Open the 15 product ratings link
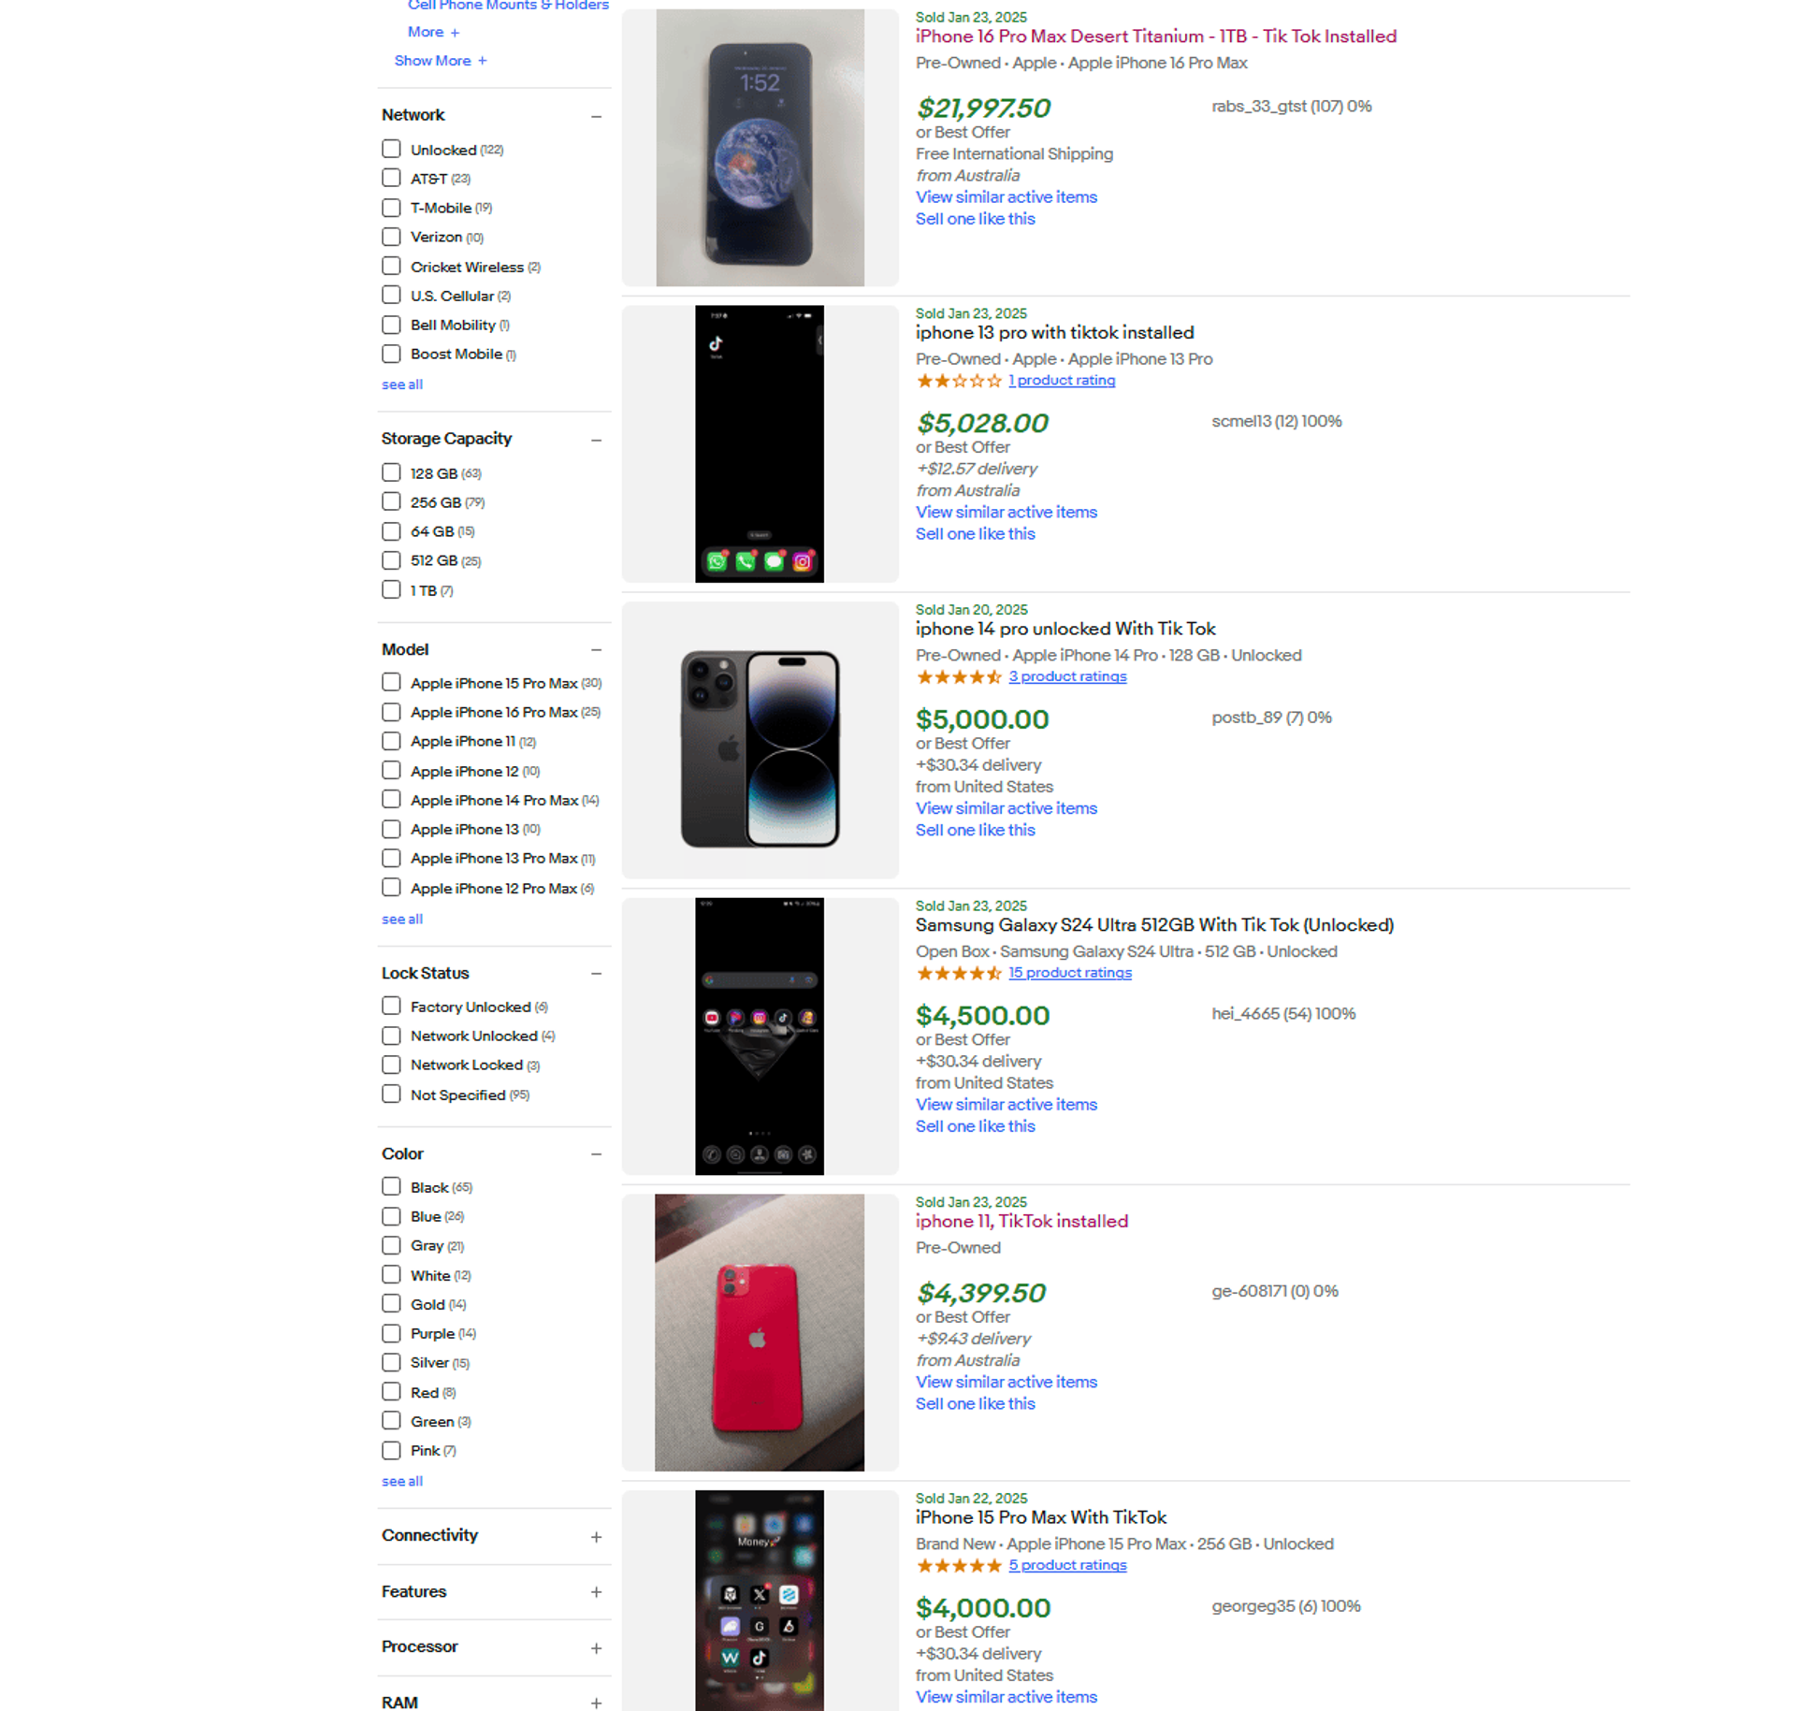 (x=1069, y=973)
